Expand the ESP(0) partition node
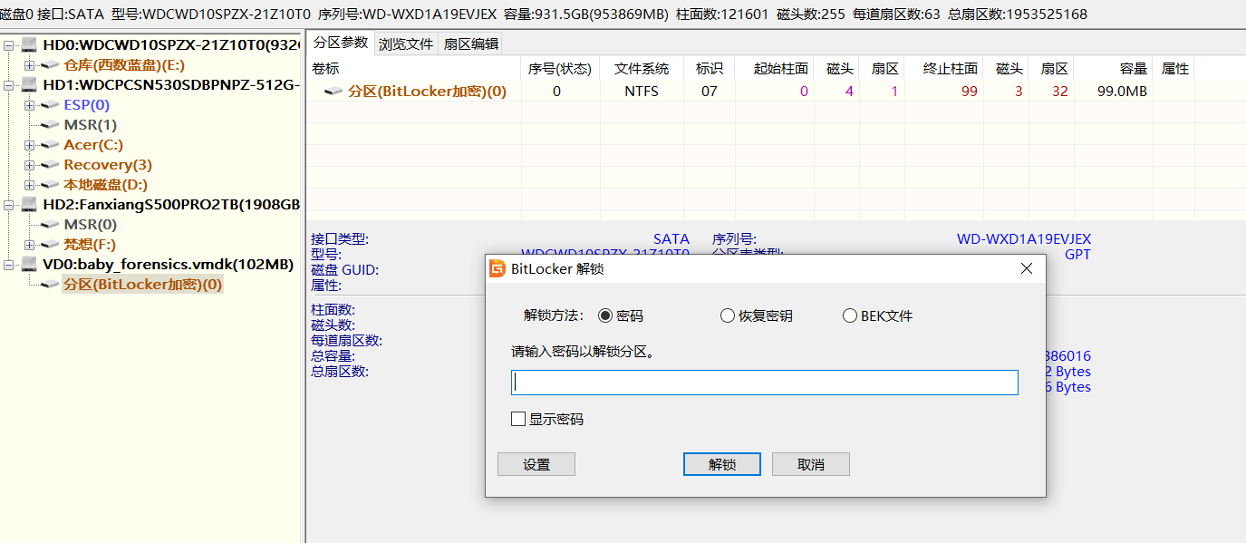This screenshot has width=1246, height=543. (x=29, y=104)
